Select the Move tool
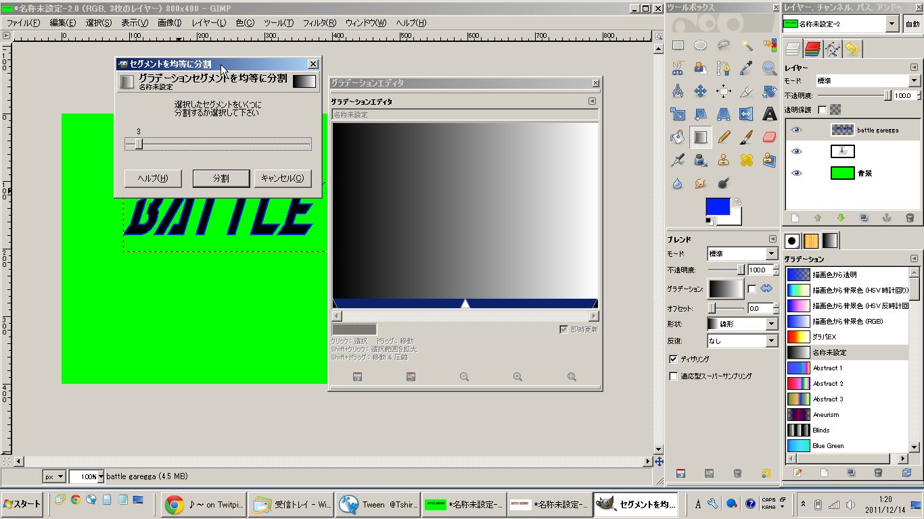The width and height of the screenshot is (924, 519). click(701, 91)
